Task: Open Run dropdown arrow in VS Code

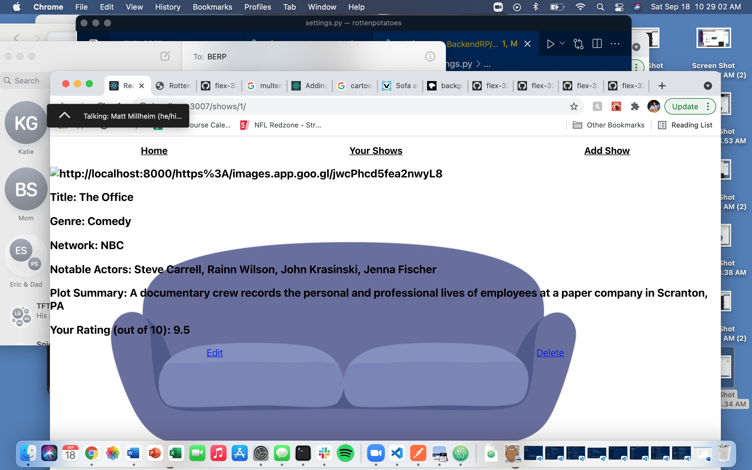Action: coord(562,43)
